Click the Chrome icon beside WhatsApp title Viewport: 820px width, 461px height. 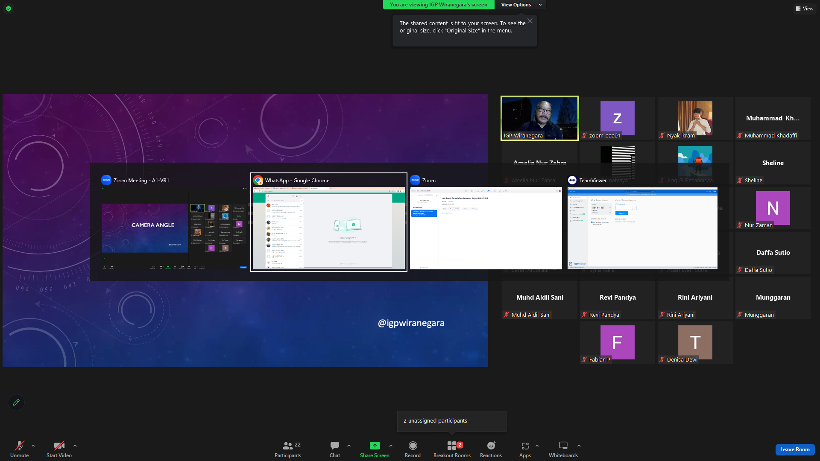pos(258,180)
